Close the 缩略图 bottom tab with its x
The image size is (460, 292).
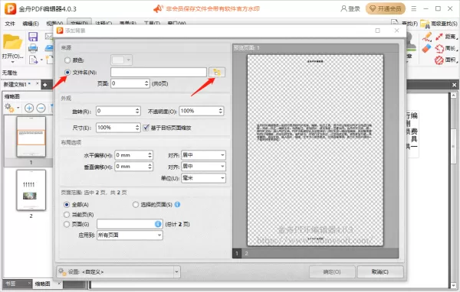(59, 284)
